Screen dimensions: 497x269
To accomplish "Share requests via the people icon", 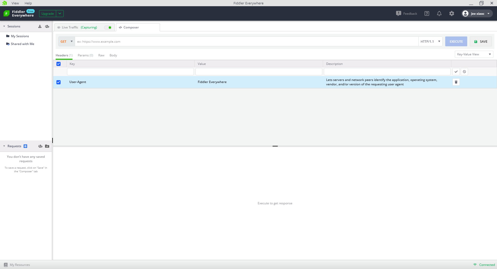I will (40, 146).
